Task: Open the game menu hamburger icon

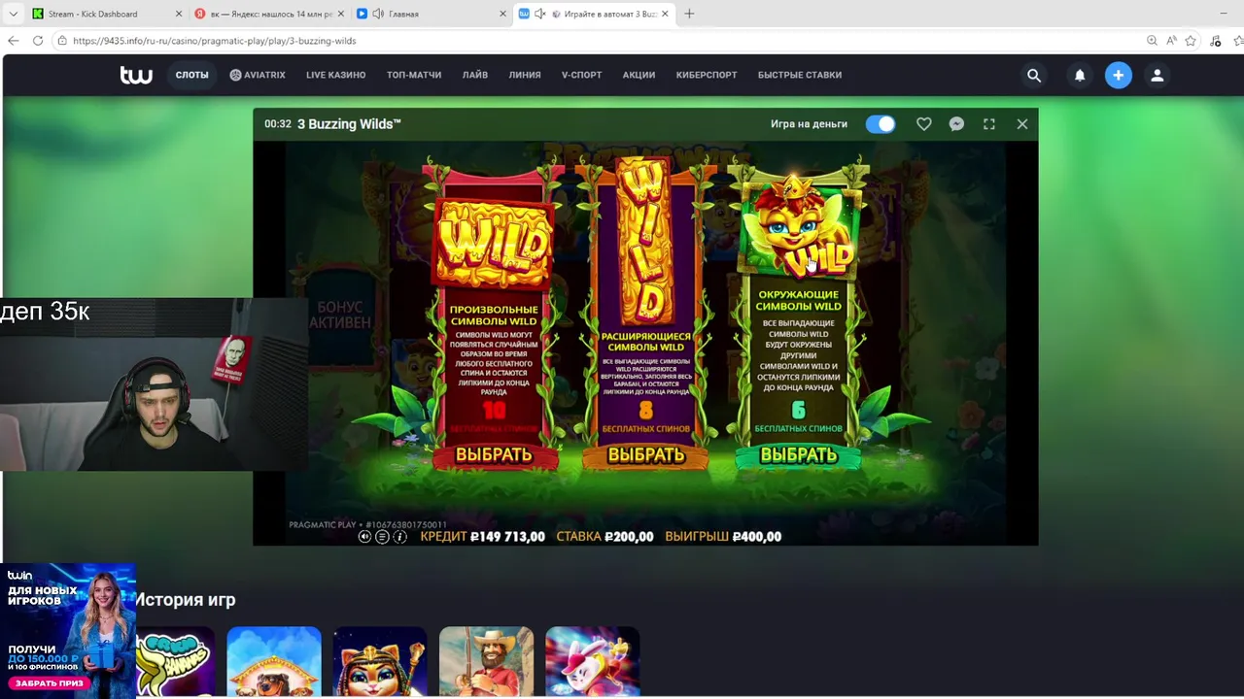Action: pos(382,537)
